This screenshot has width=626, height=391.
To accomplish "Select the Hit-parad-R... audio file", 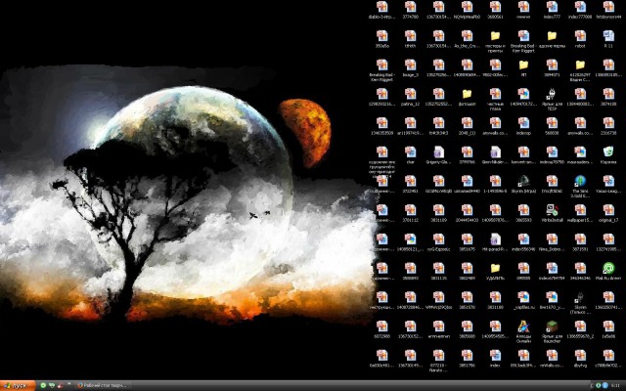I will [x=495, y=239].
